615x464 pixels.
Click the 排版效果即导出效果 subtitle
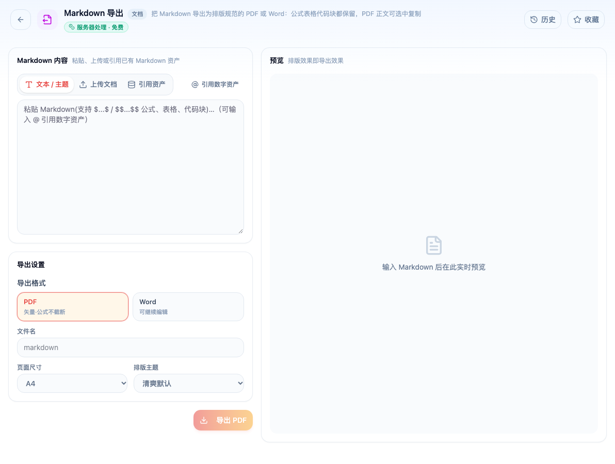pyautogui.click(x=316, y=61)
